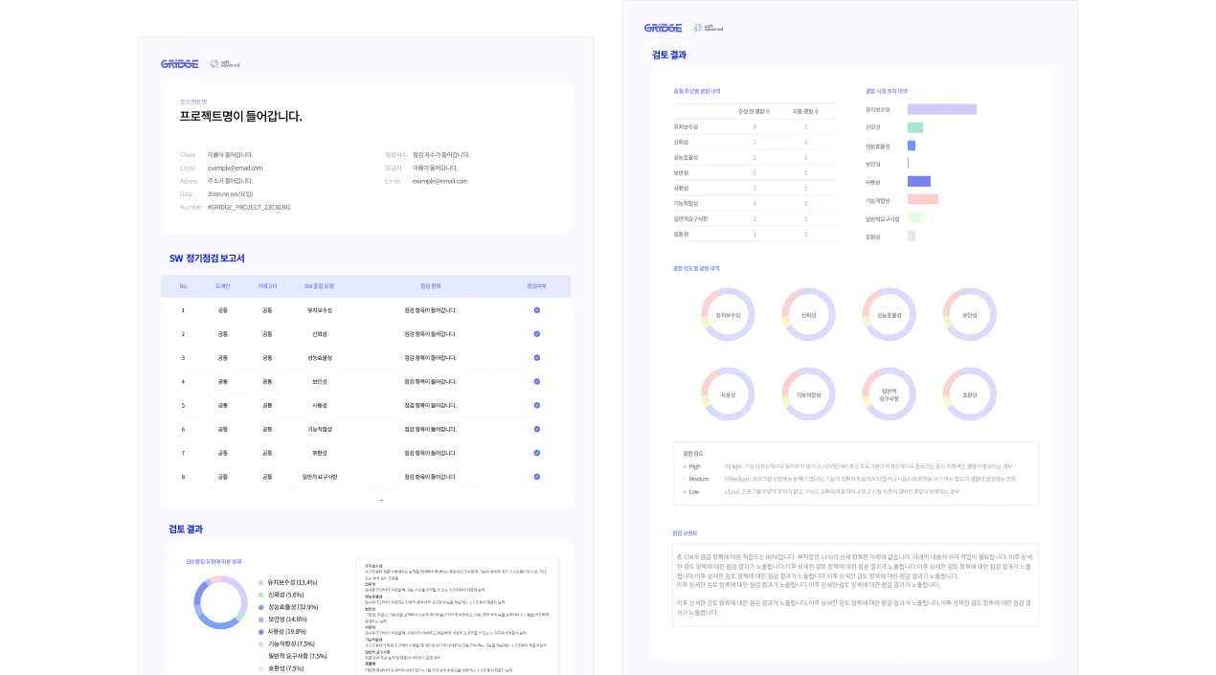Click the legend entry 사용성 (19.8%)

pos(282,632)
